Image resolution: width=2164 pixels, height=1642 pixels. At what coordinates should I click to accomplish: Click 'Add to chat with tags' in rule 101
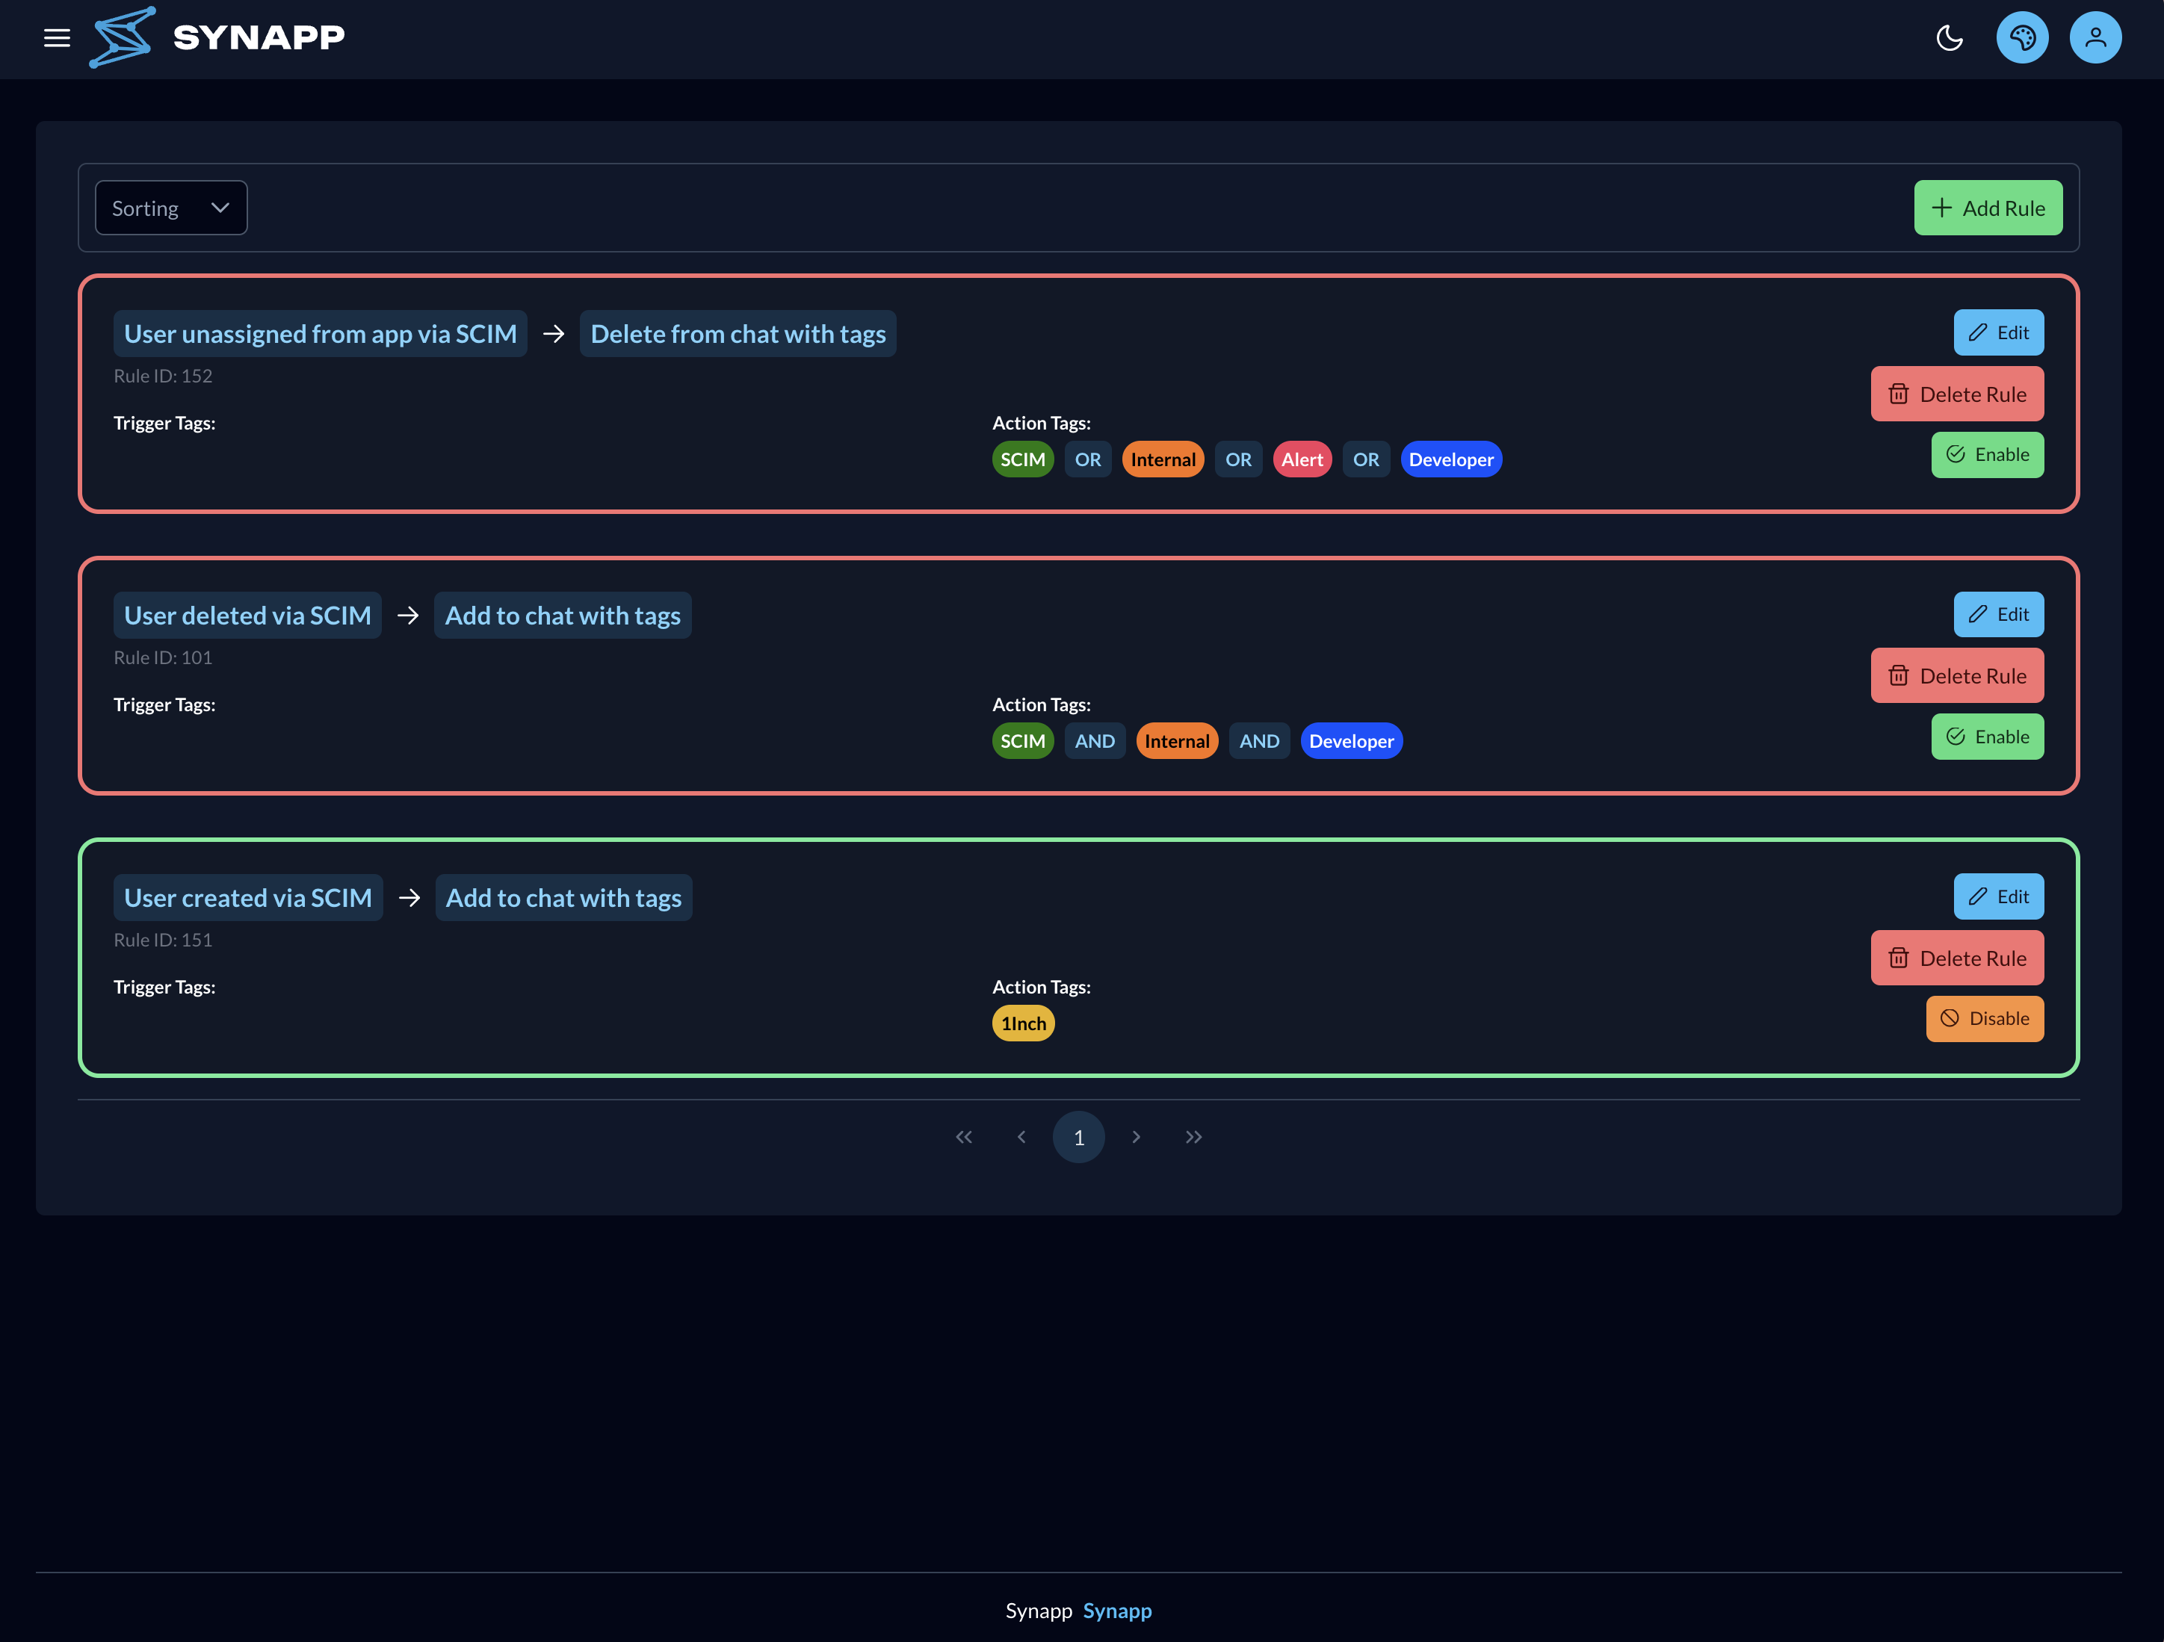coord(563,615)
